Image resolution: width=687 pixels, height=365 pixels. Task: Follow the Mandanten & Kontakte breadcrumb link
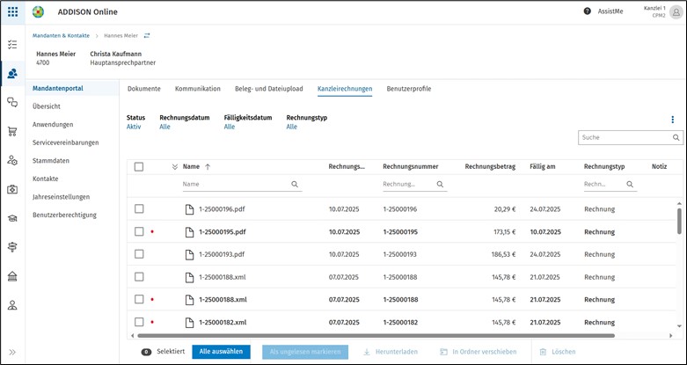61,36
